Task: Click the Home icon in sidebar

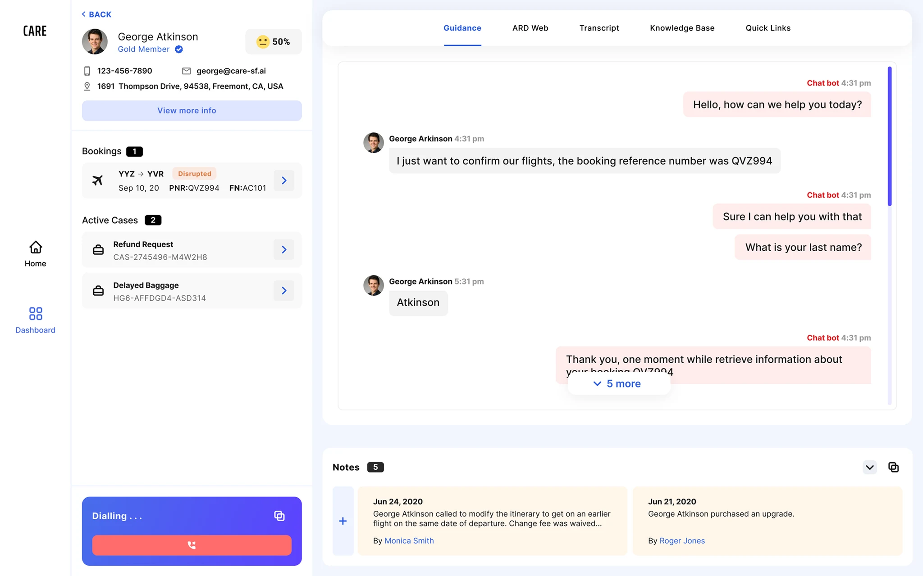Action: [36, 247]
